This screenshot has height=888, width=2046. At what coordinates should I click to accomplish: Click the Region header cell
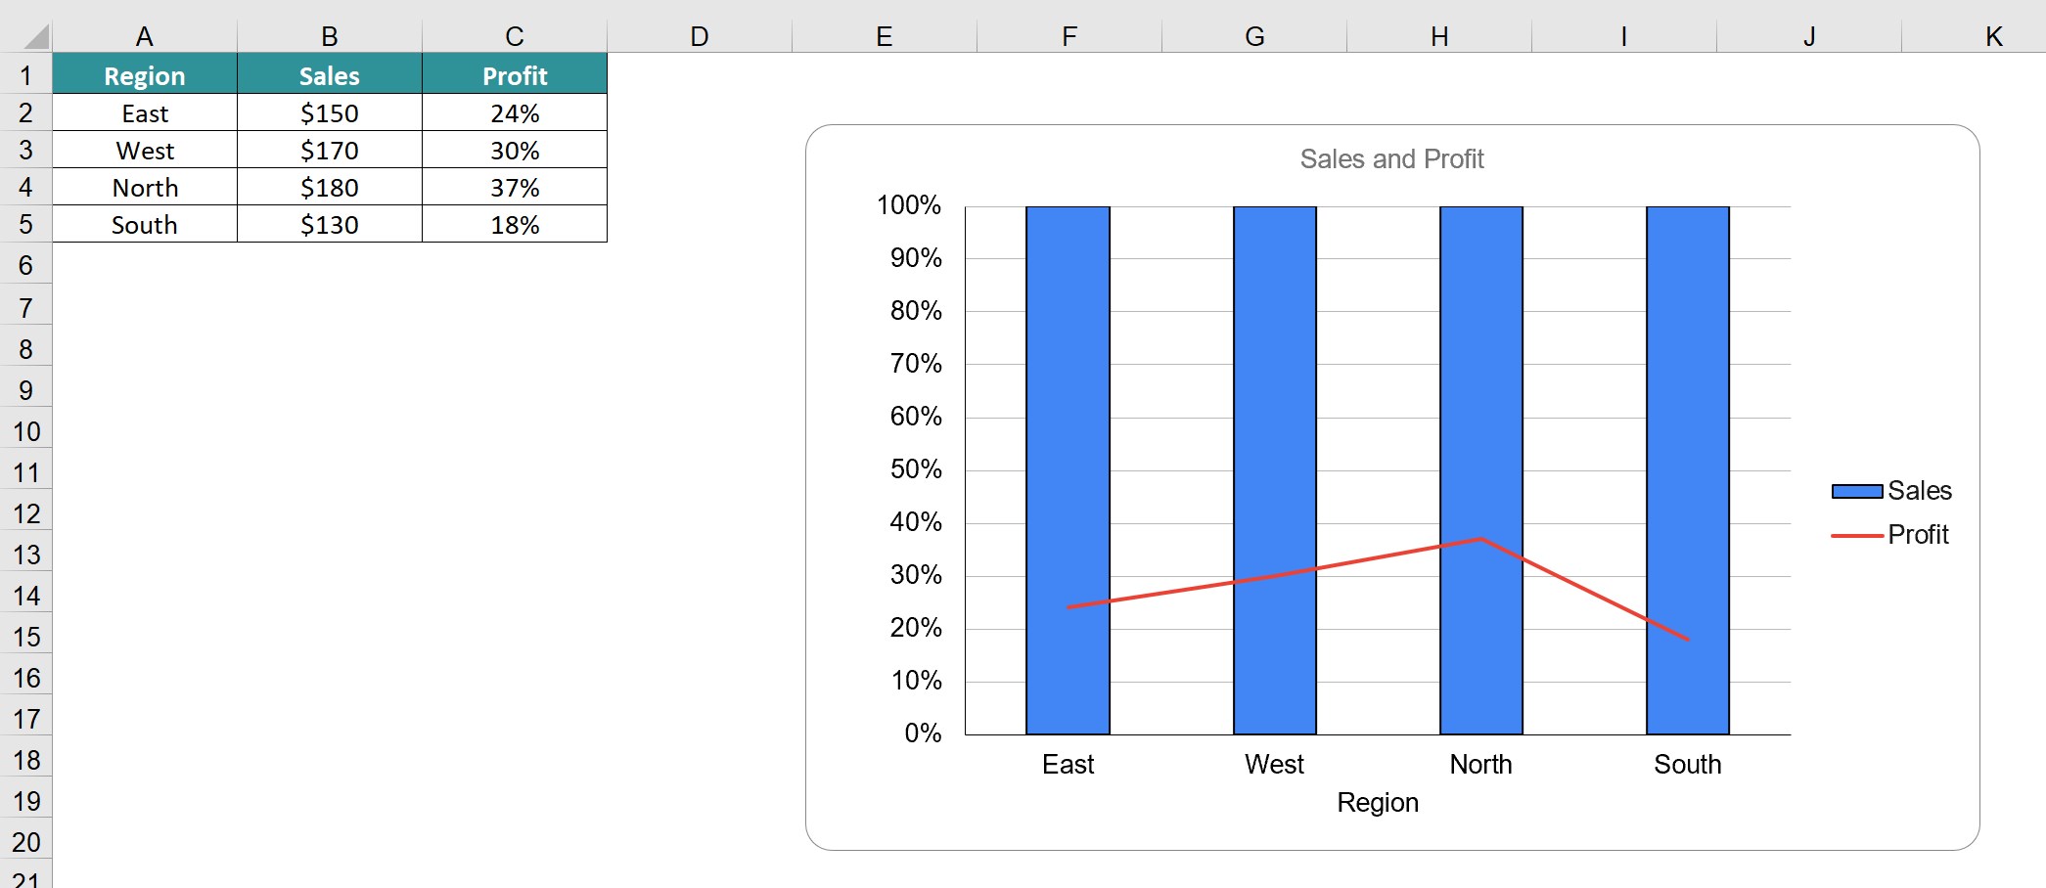145,74
